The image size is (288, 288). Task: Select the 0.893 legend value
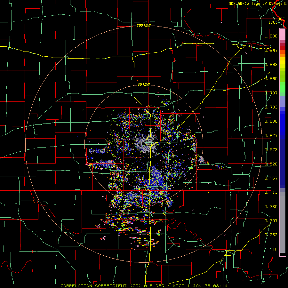pos(271,64)
